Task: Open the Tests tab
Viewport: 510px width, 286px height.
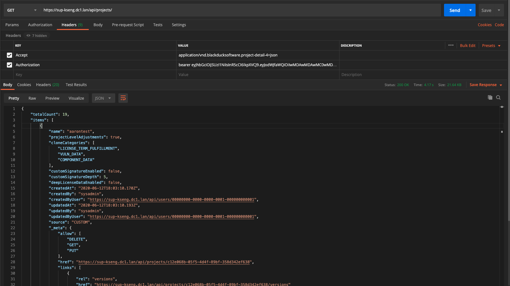Action: (158, 25)
